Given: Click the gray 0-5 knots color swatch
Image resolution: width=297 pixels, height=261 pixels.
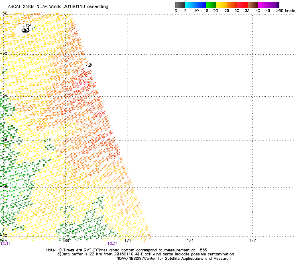Looking at the screenshot, I should 180,5.
